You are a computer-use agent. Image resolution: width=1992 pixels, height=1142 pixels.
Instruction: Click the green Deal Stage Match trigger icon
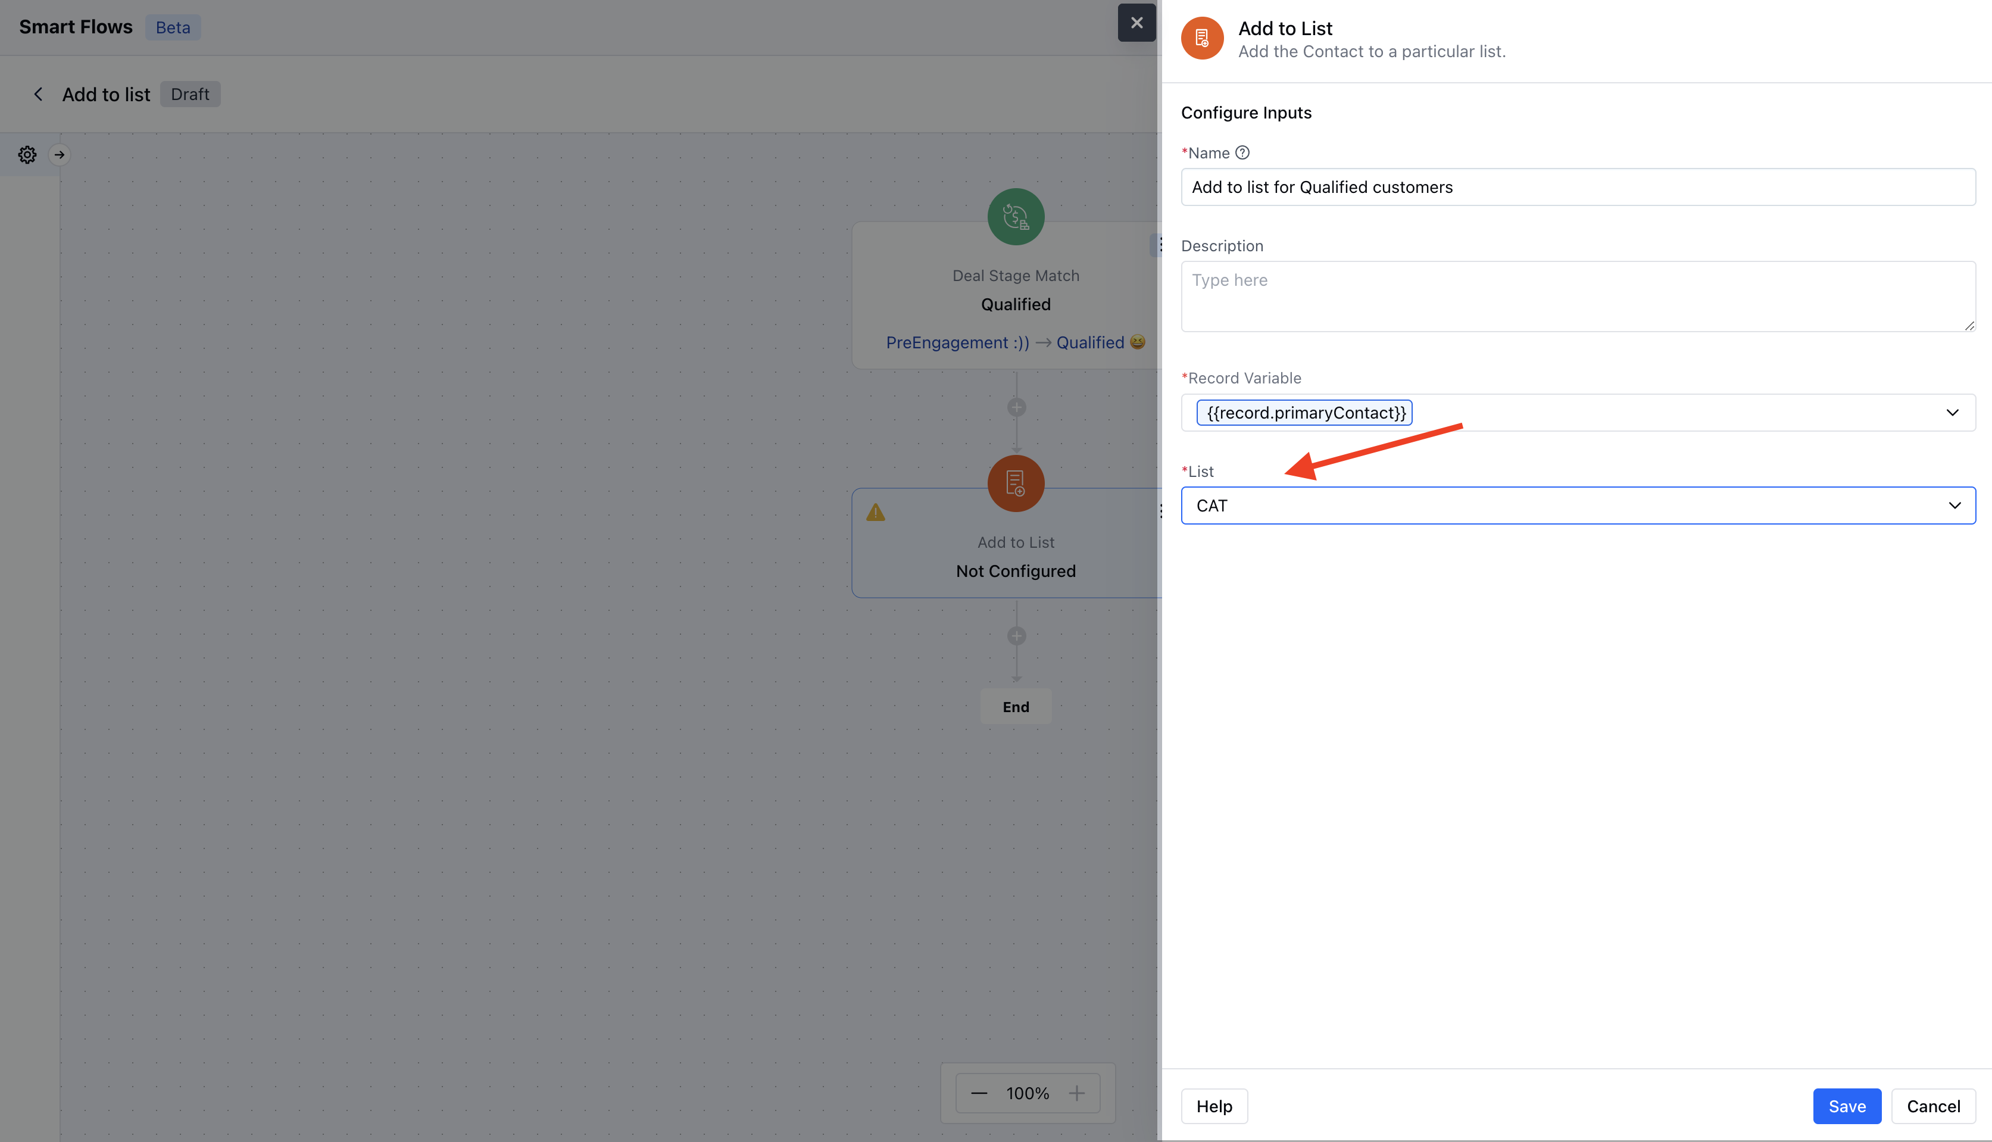tap(1016, 217)
